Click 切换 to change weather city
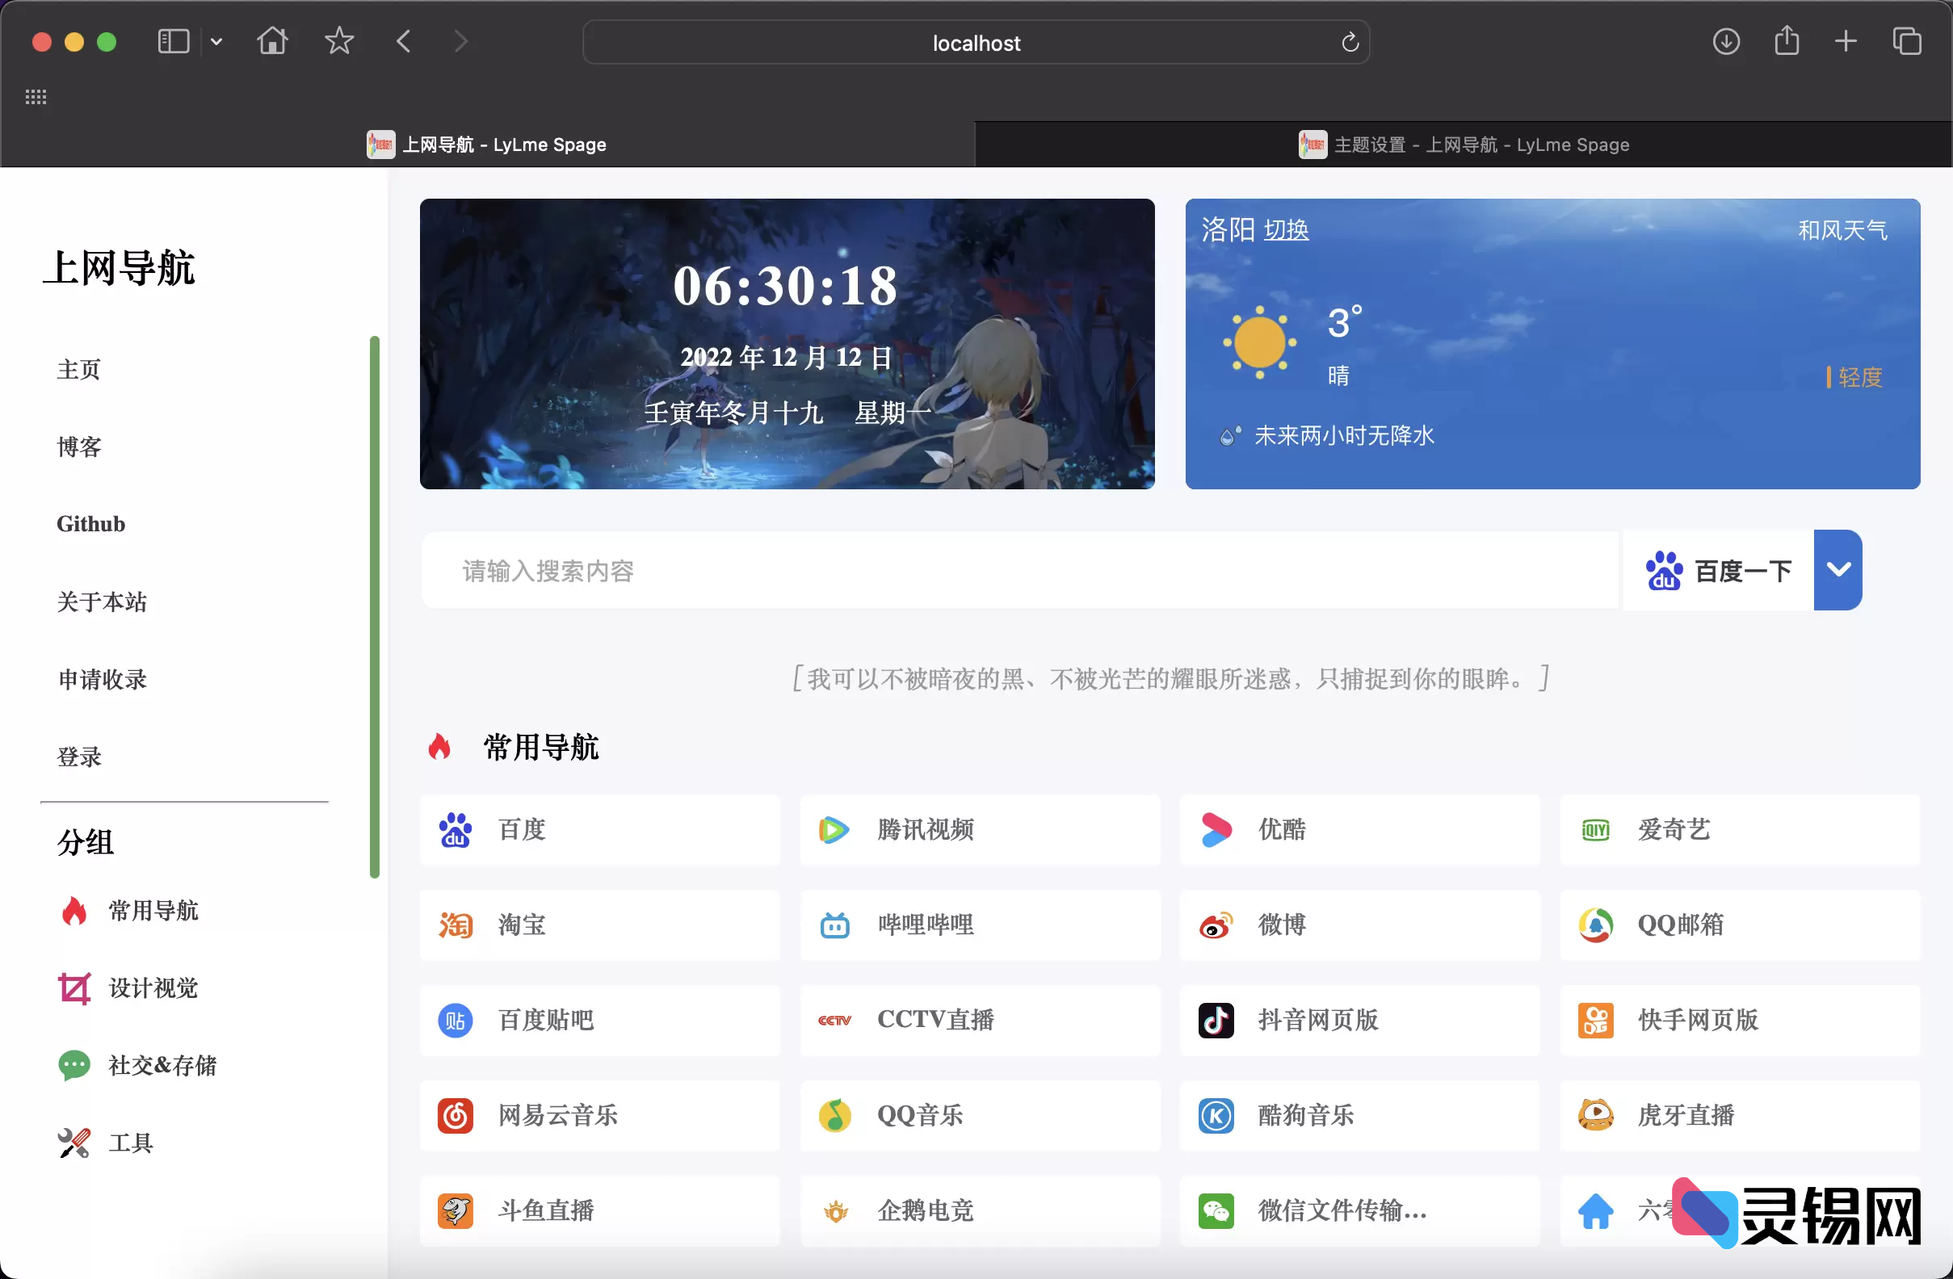 1288,231
